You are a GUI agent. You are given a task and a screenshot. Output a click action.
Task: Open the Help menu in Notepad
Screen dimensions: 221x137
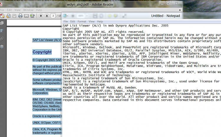click(x=100, y=22)
